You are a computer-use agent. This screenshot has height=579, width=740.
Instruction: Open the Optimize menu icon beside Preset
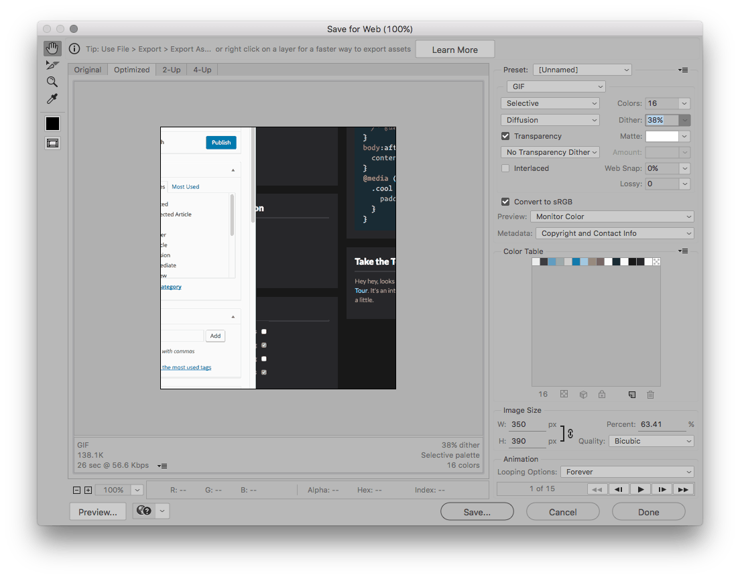[x=683, y=70]
